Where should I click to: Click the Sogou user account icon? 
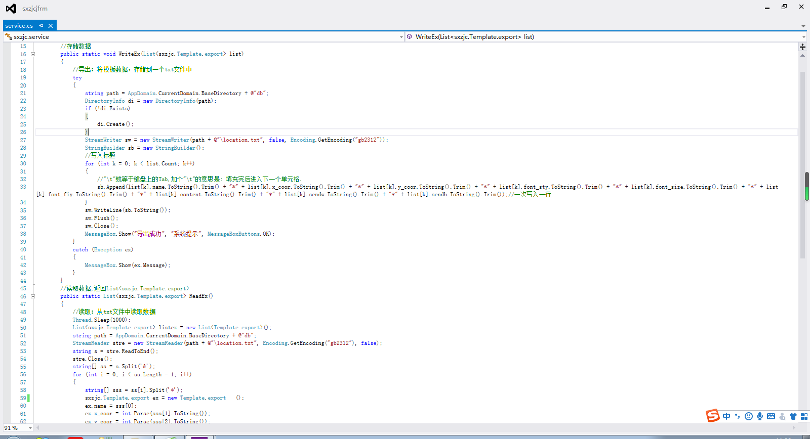tap(783, 416)
